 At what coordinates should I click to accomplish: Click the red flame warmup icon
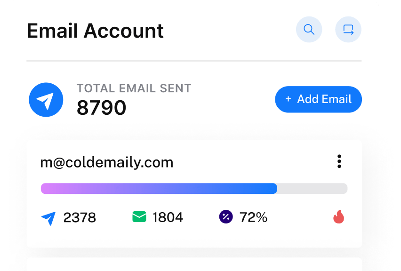click(338, 217)
